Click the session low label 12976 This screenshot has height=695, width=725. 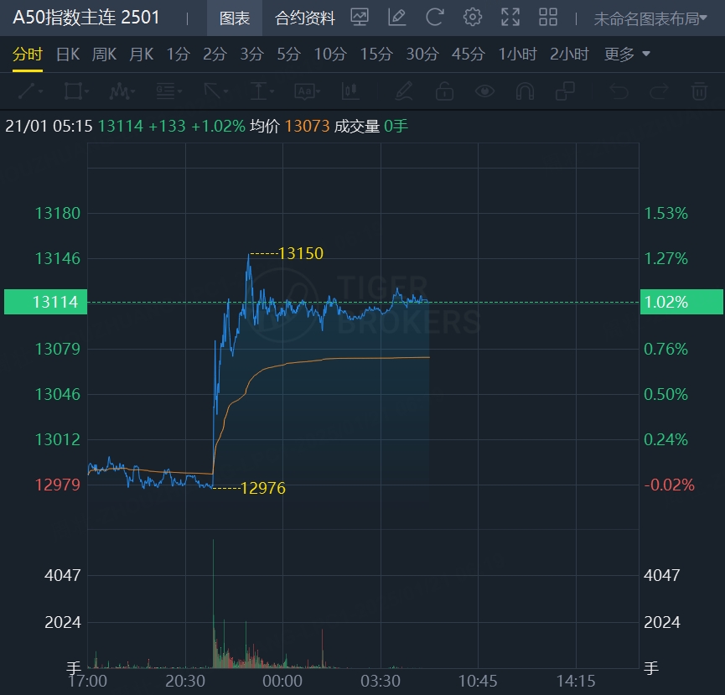263,488
